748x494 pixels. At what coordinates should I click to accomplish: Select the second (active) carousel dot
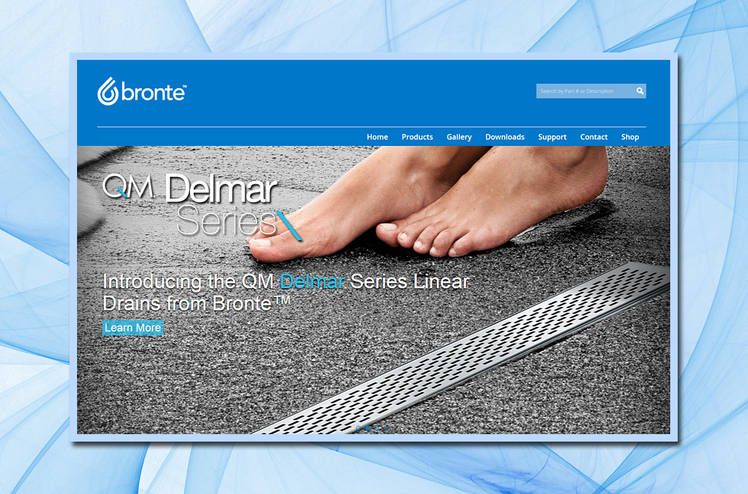click(x=367, y=428)
